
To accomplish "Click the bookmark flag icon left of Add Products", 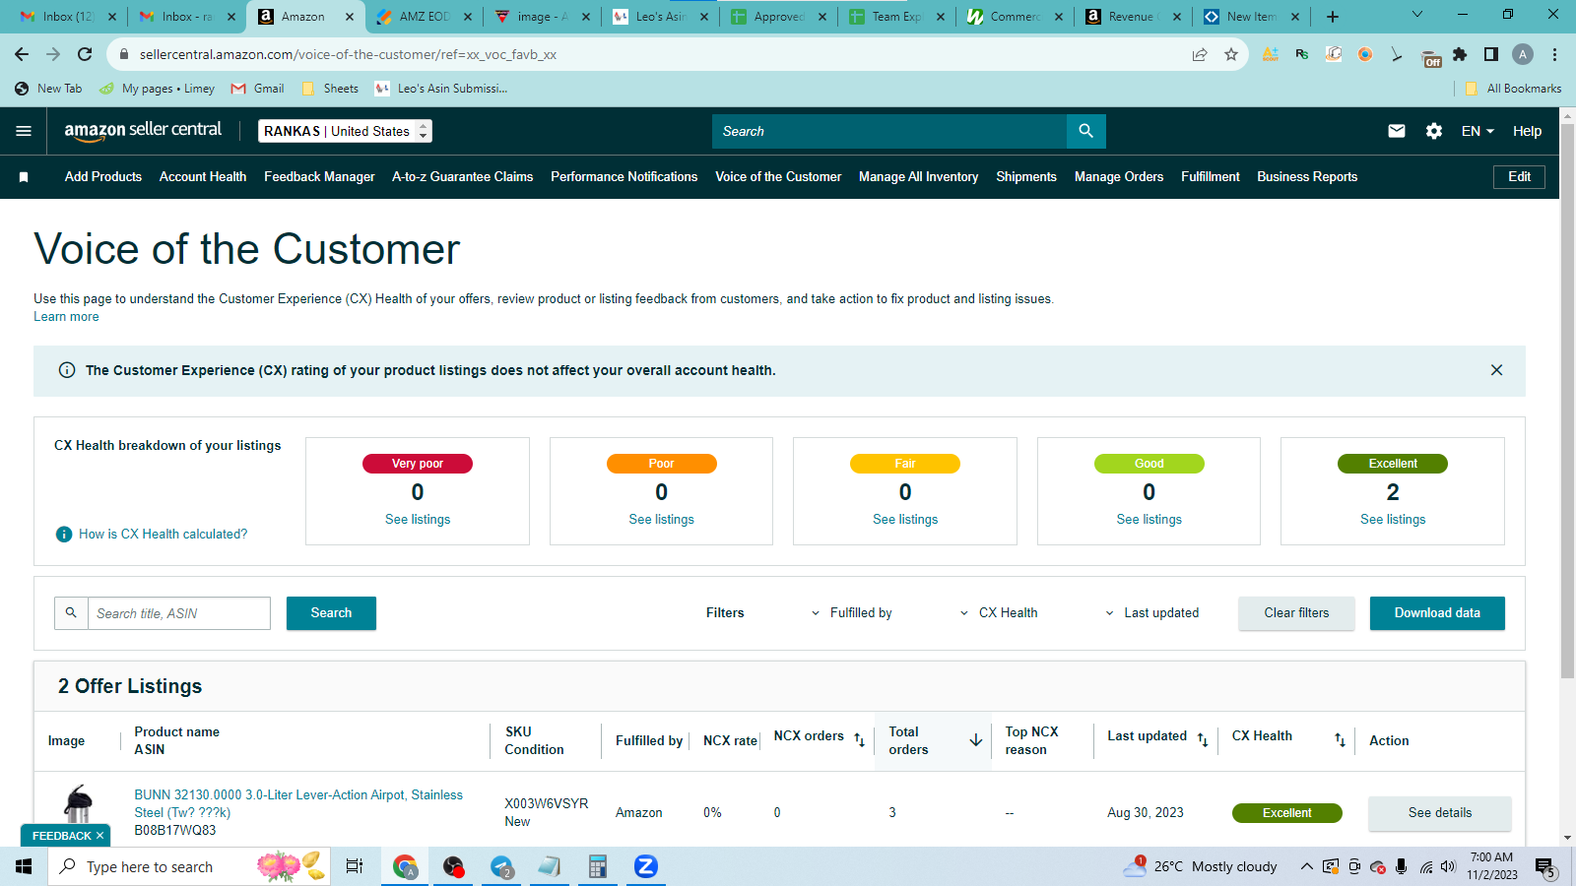I will click(24, 177).
